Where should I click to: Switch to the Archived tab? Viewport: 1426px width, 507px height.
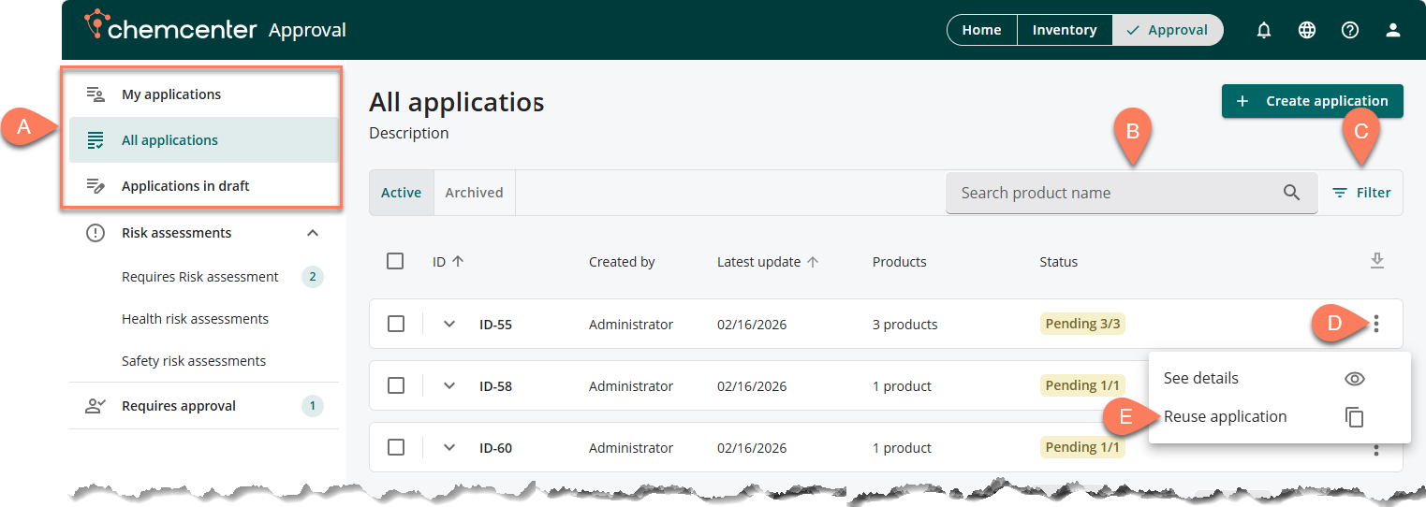[x=474, y=193]
